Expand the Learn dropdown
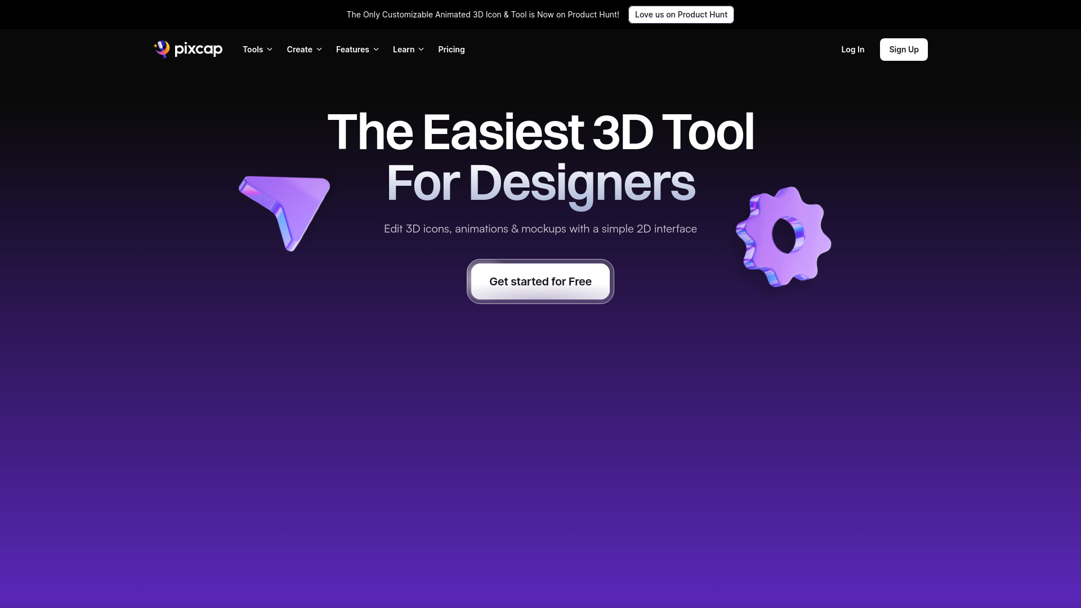This screenshot has height=608, width=1081. pos(408,49)
